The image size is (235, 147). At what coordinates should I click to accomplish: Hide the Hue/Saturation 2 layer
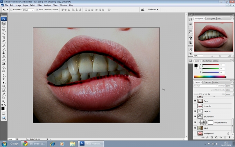click(195, 122)
